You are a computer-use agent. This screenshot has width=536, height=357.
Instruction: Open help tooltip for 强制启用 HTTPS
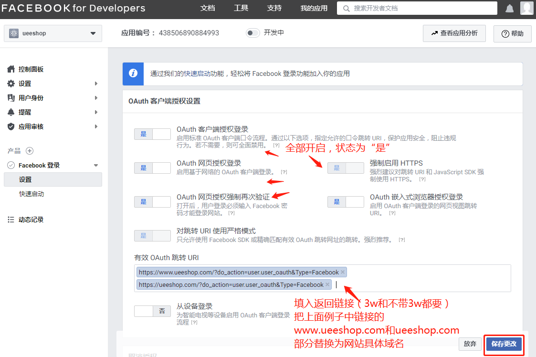point(422,179)
